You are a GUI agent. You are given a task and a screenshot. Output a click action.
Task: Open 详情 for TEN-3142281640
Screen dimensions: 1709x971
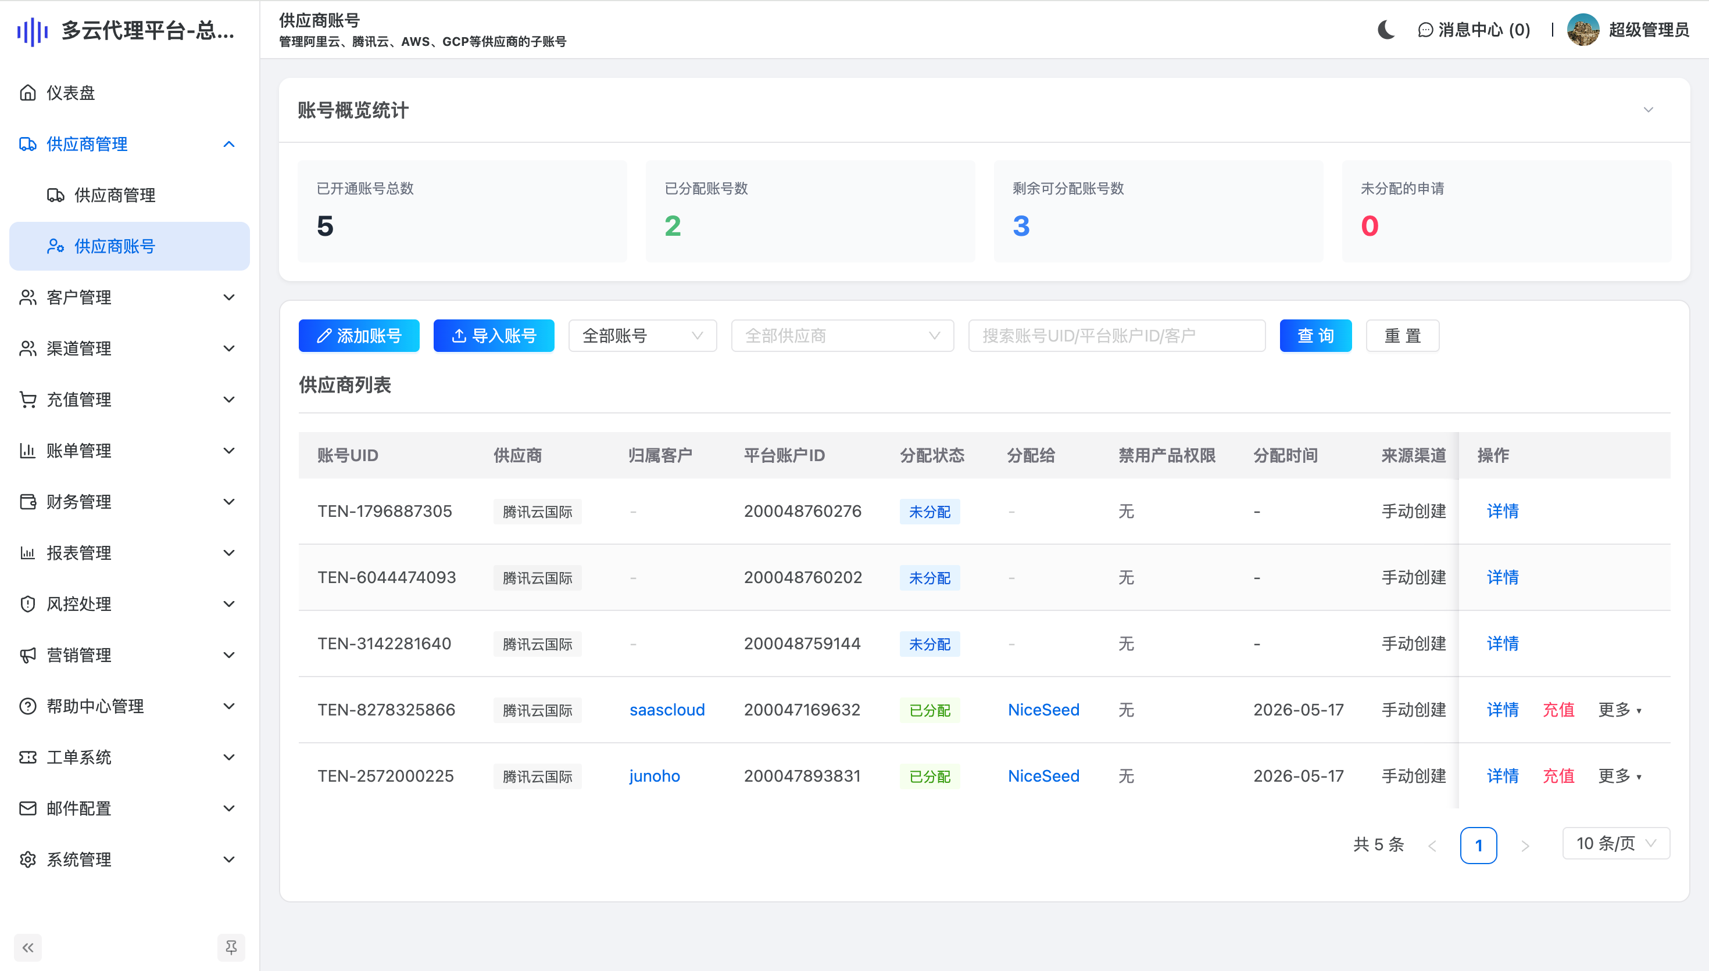point(1503,644)
